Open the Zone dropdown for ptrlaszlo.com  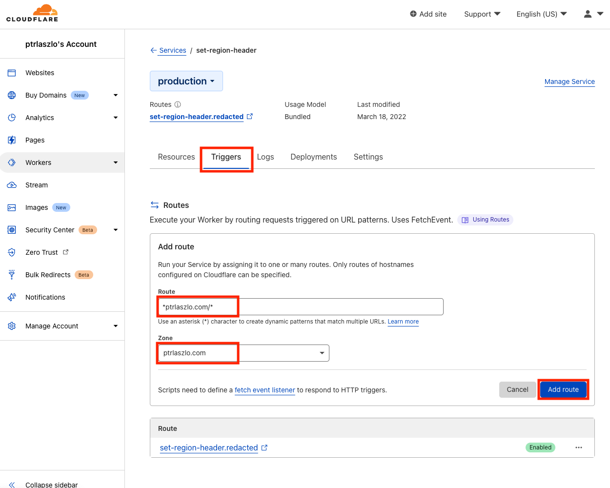[321, 353]
